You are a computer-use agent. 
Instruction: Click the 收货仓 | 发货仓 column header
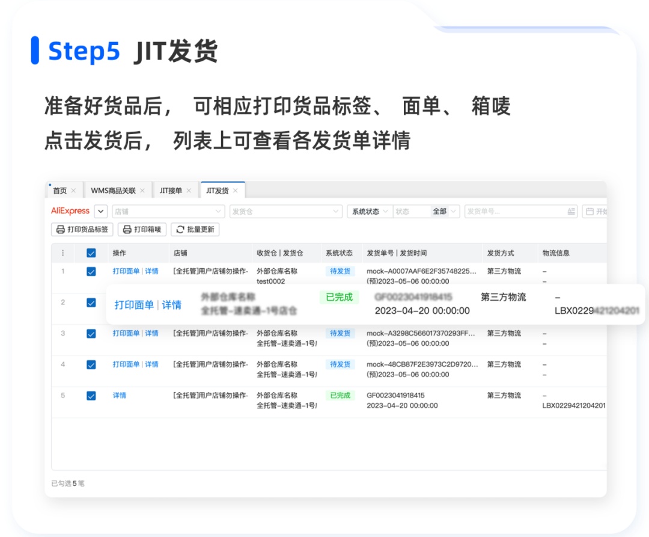click(280, 253)
